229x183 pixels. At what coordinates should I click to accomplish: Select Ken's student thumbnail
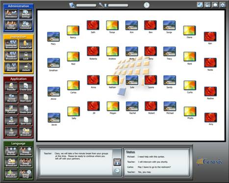pos(210,37)
